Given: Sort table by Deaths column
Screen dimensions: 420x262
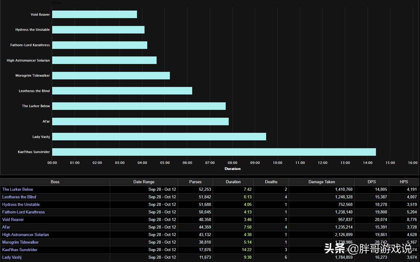Looking at the screenshot, I should (x=271, y=182).
